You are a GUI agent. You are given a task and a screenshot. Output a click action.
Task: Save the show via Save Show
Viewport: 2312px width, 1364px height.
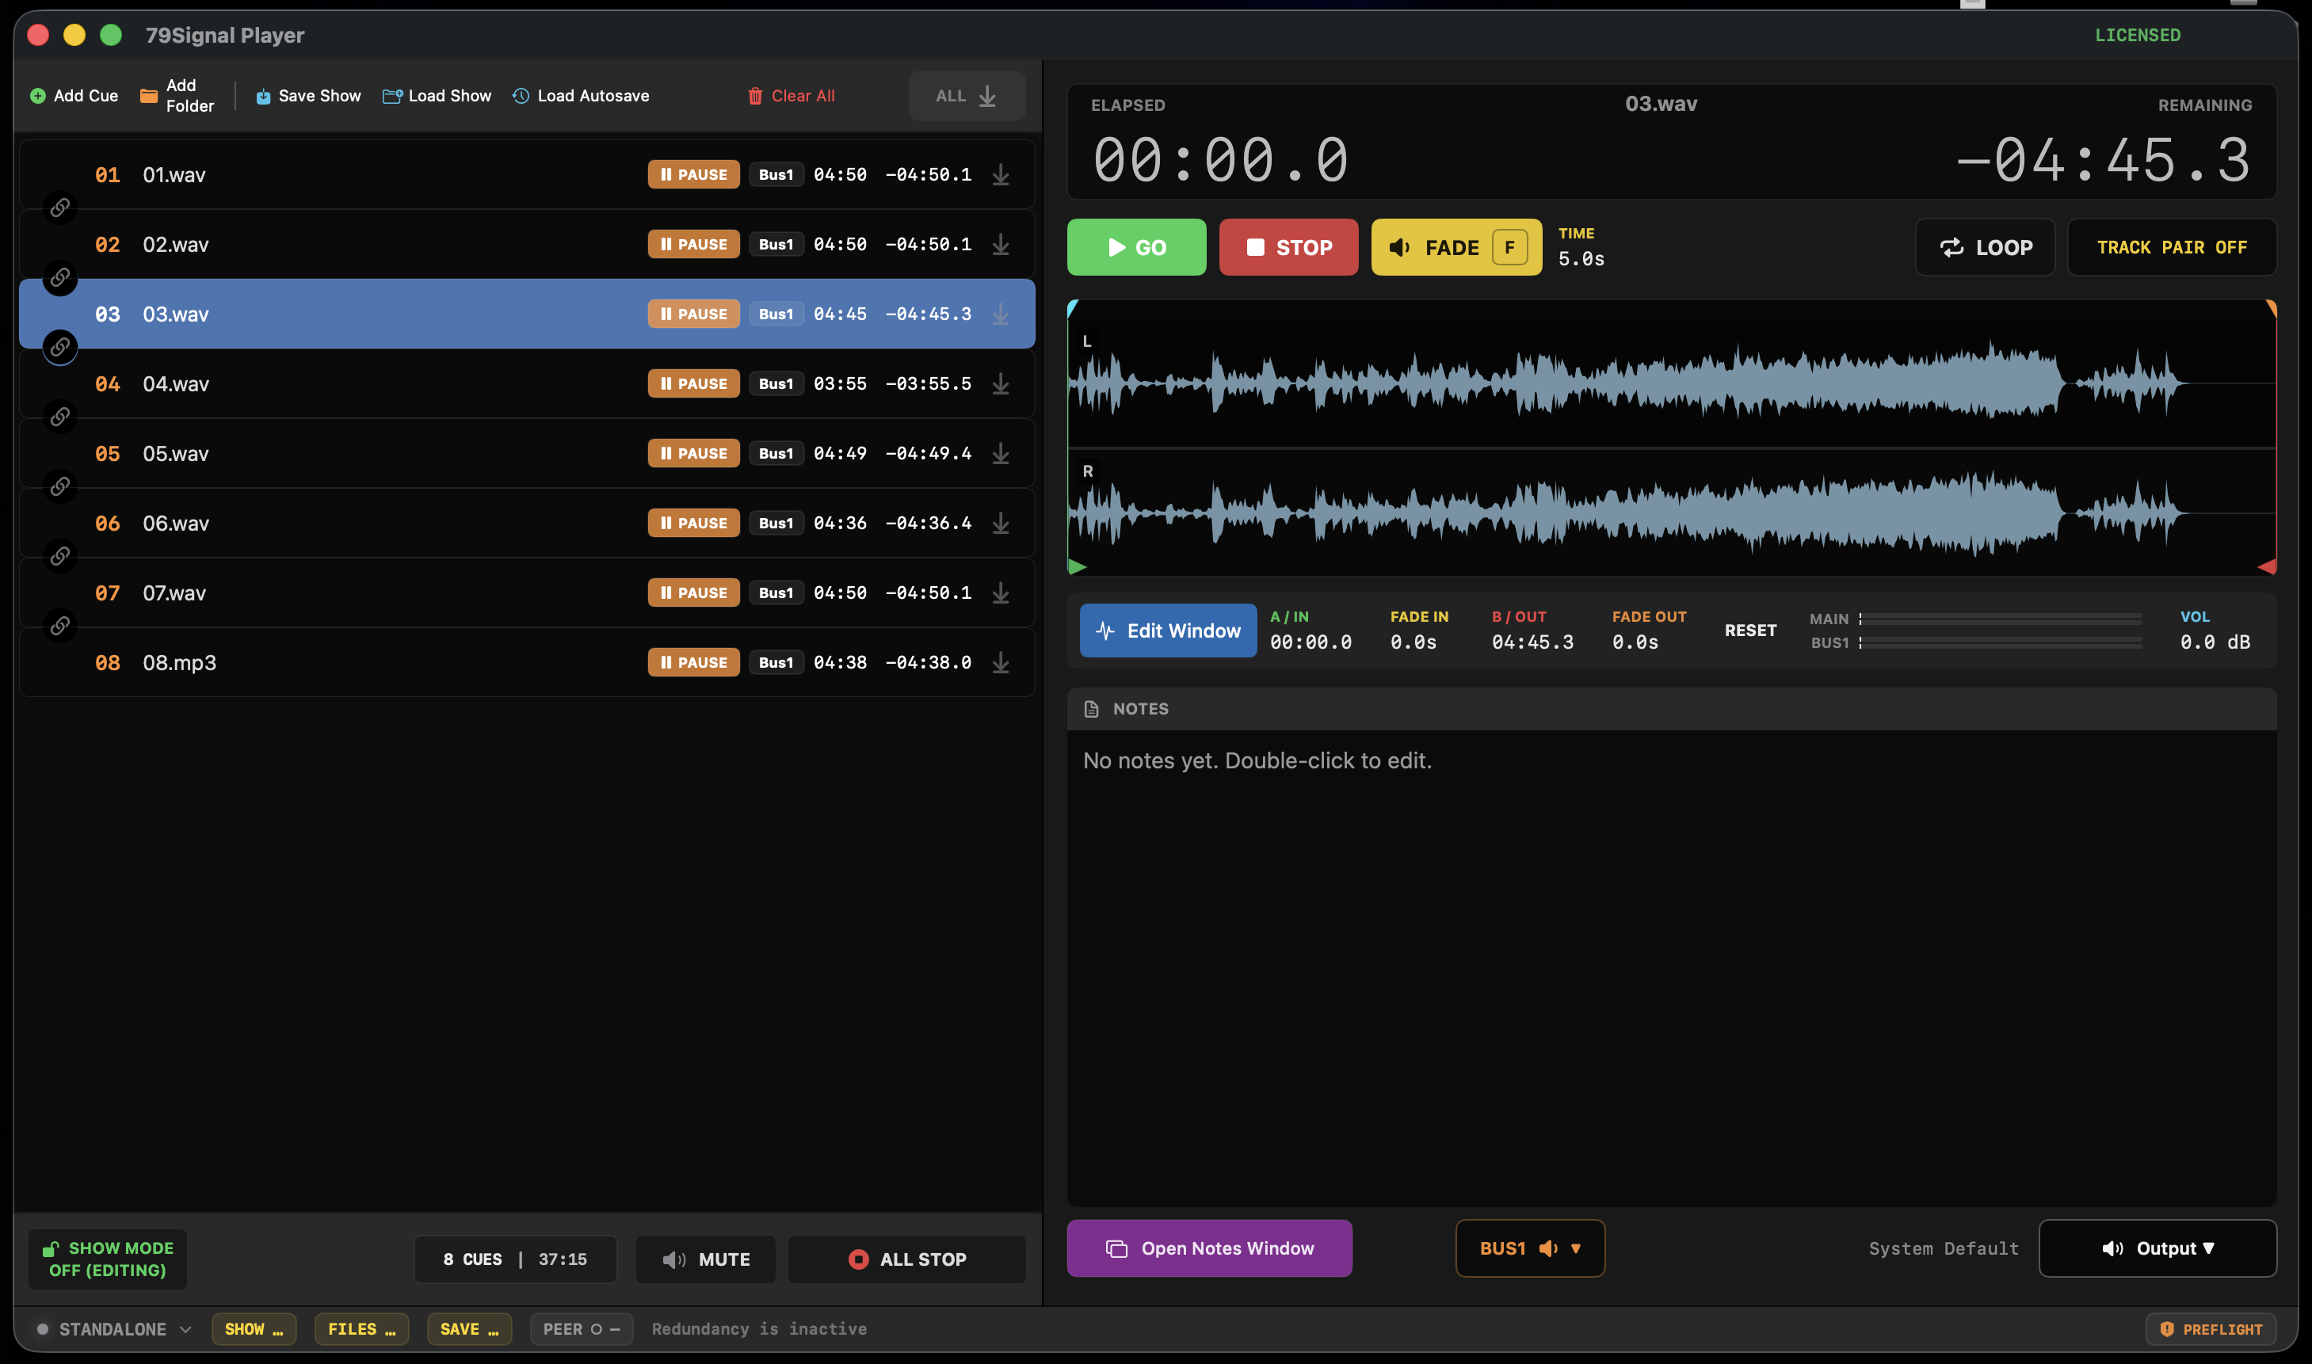pos(307,96)
